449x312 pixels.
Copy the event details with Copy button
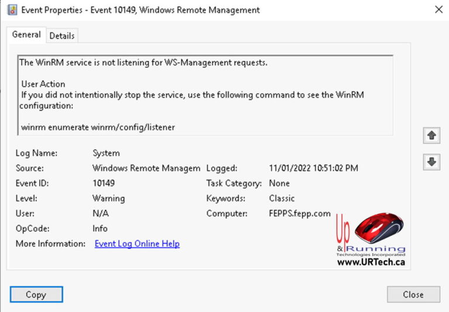(x=36, y=294)
